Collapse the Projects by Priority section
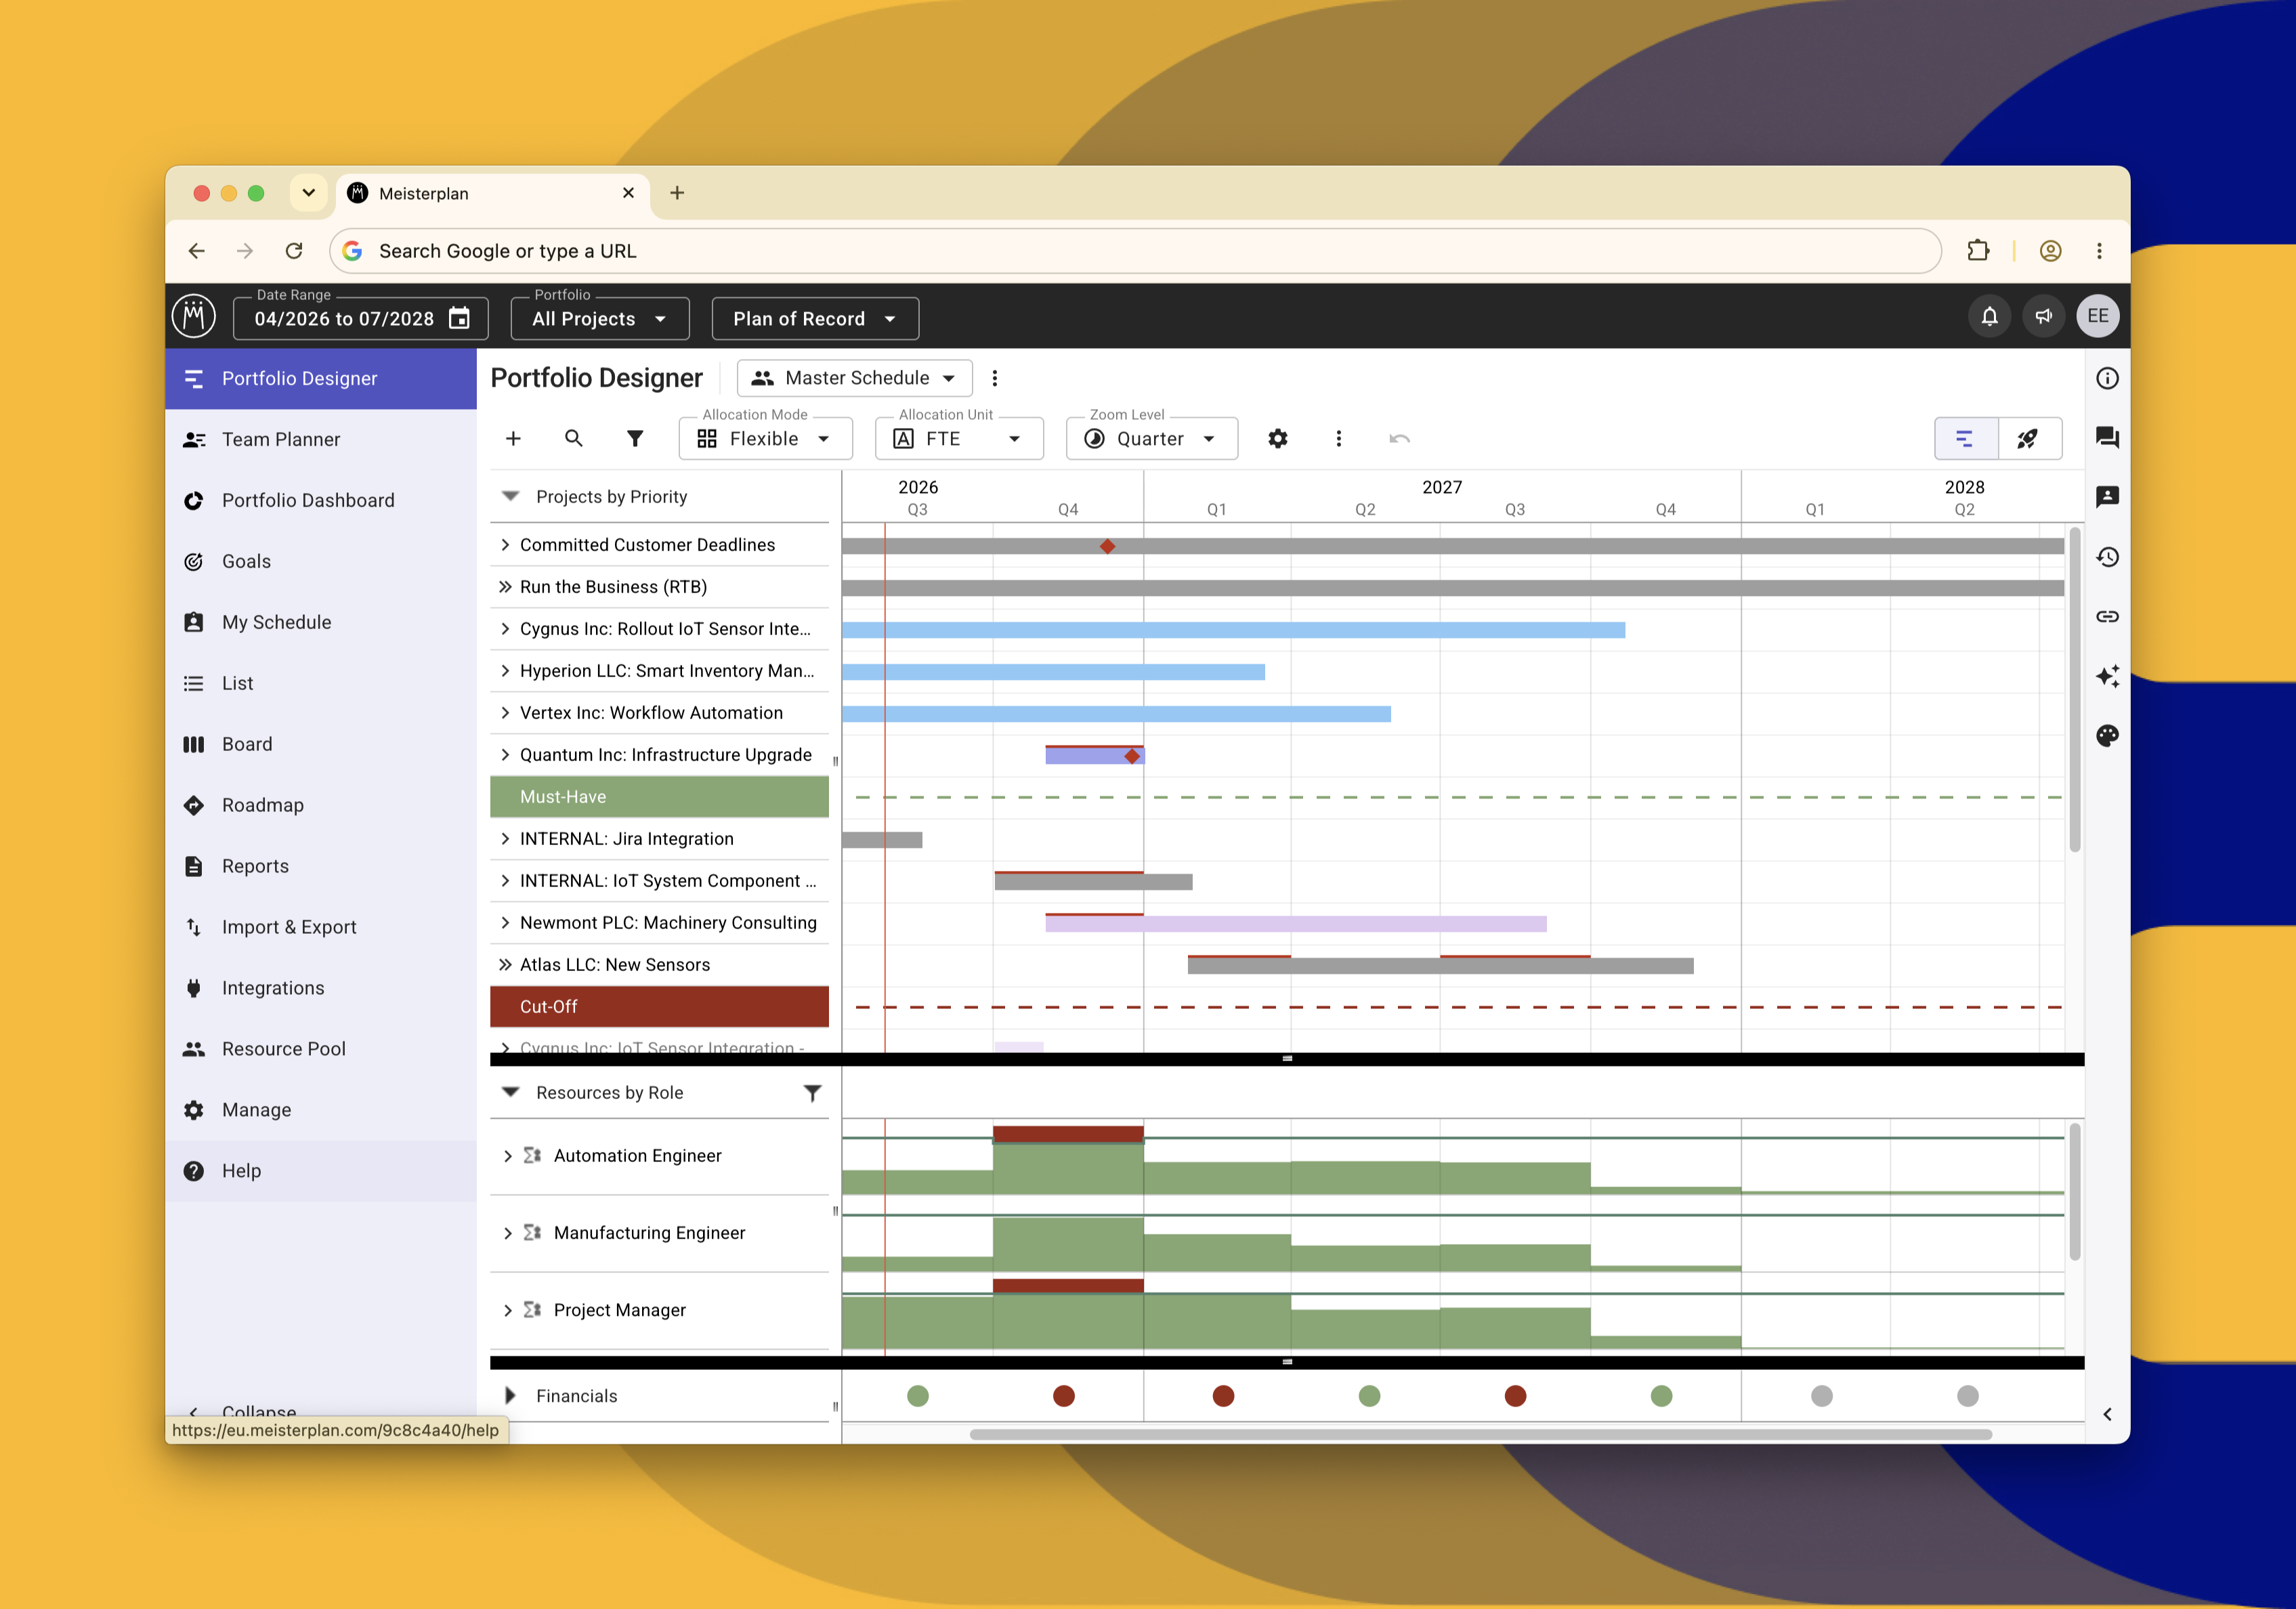Viewport: 2296px width, 1609px height. click(x=511, y=496)
